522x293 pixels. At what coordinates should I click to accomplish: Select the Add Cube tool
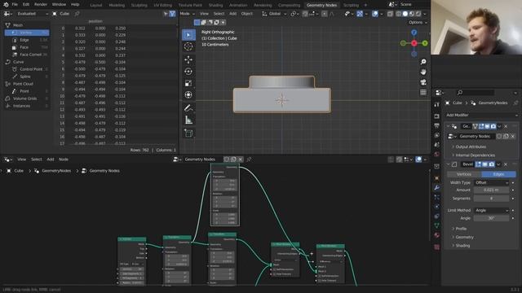point(188,133)
